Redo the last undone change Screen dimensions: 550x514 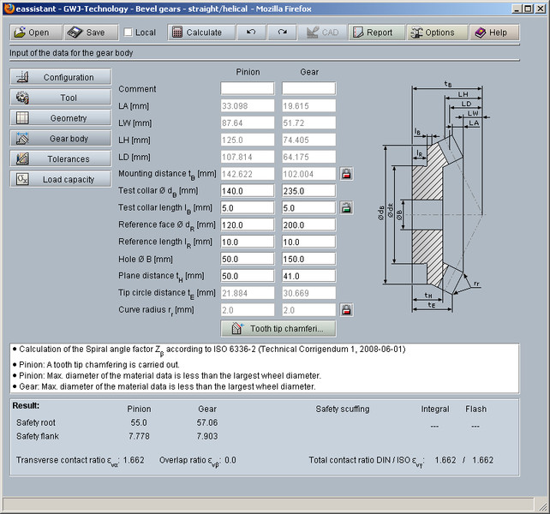coord(282,33)
